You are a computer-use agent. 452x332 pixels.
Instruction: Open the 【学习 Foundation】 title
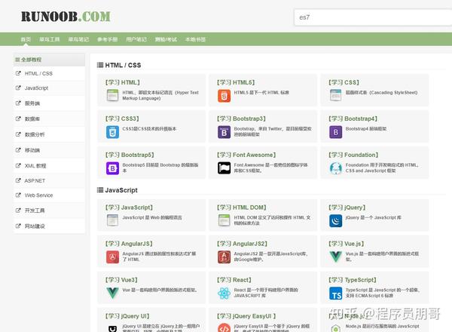[x=353, y=155]
